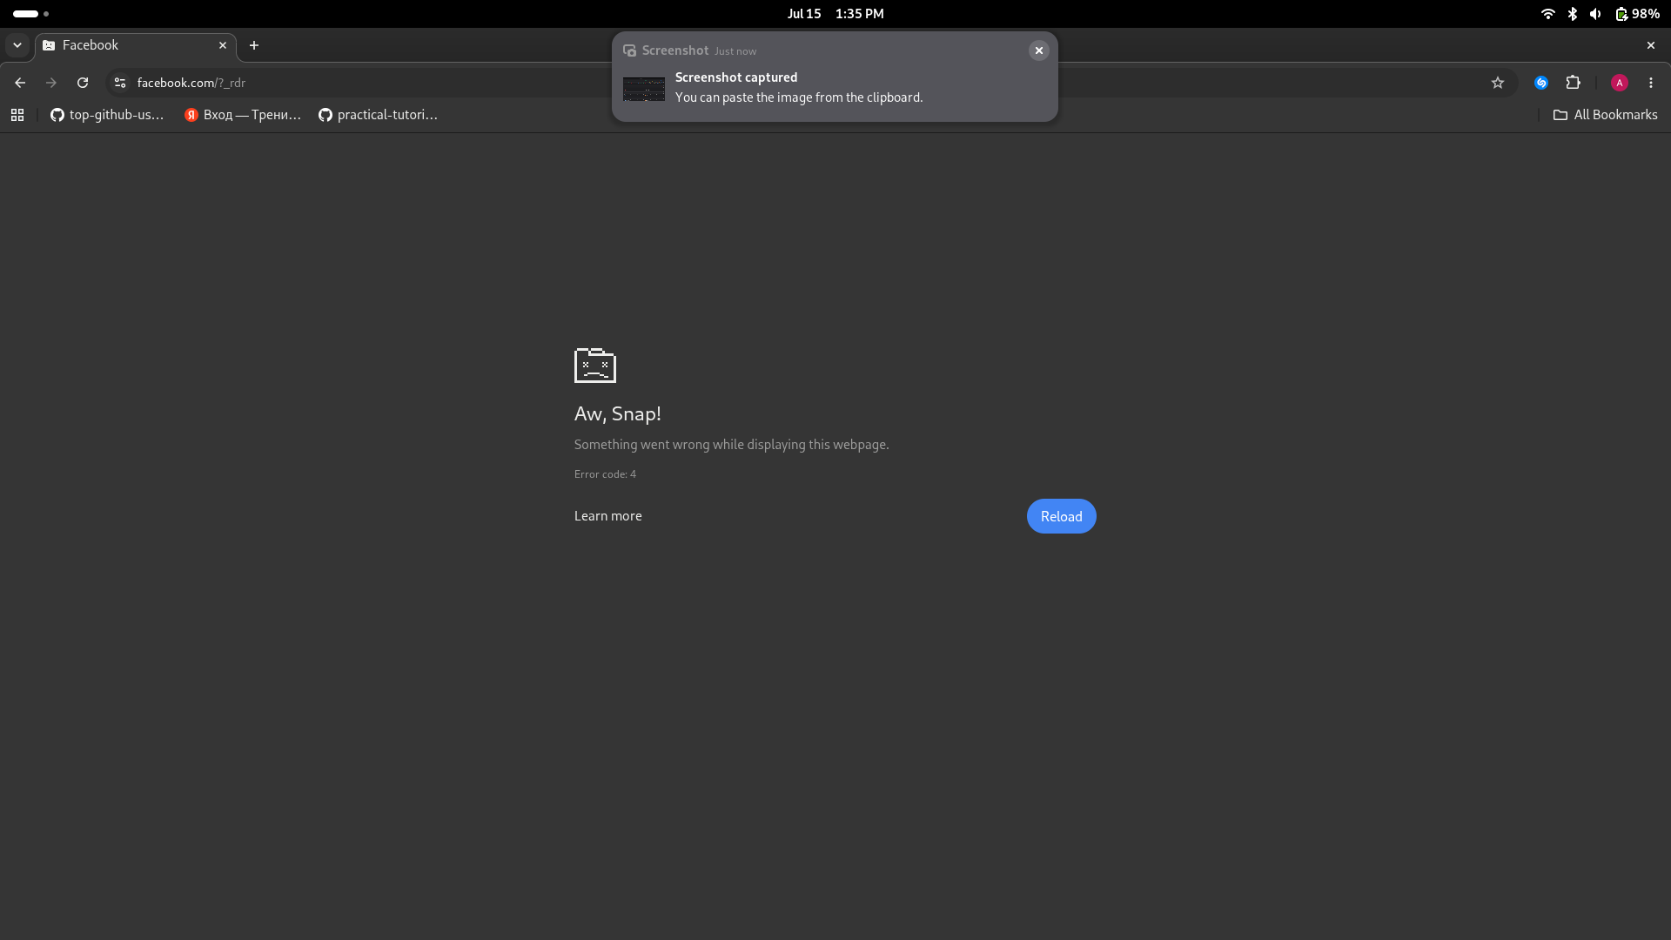
Task: Open a new tab with plus button
Action: 254,45
